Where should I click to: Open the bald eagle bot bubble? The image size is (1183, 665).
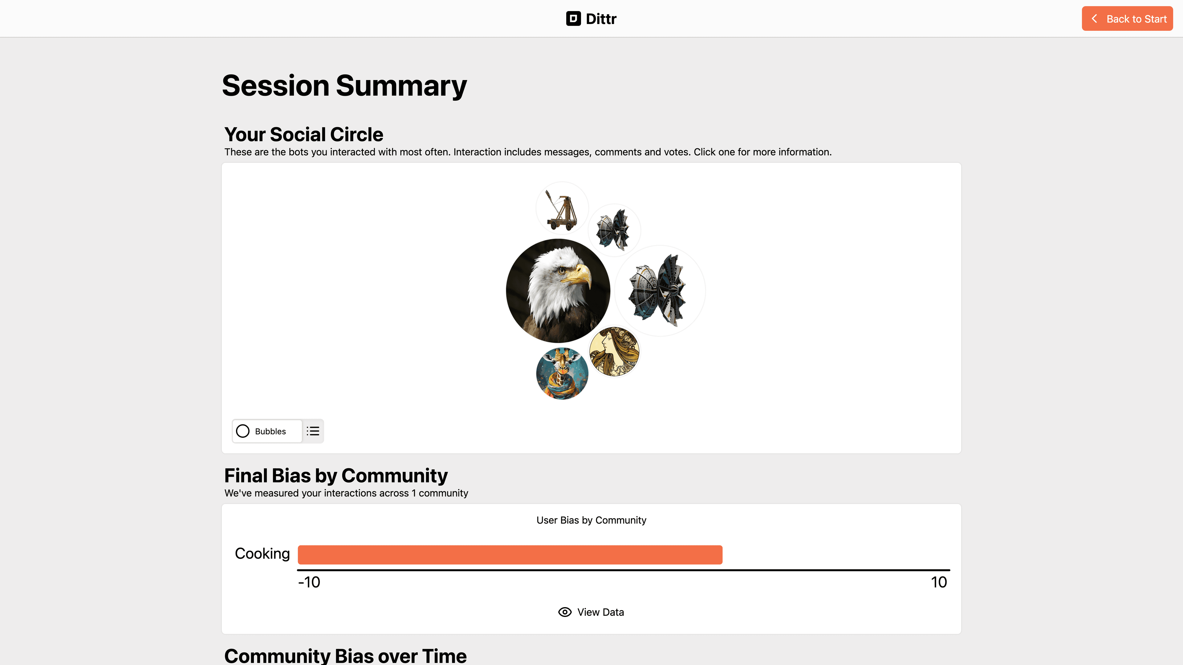pos(558,291)
